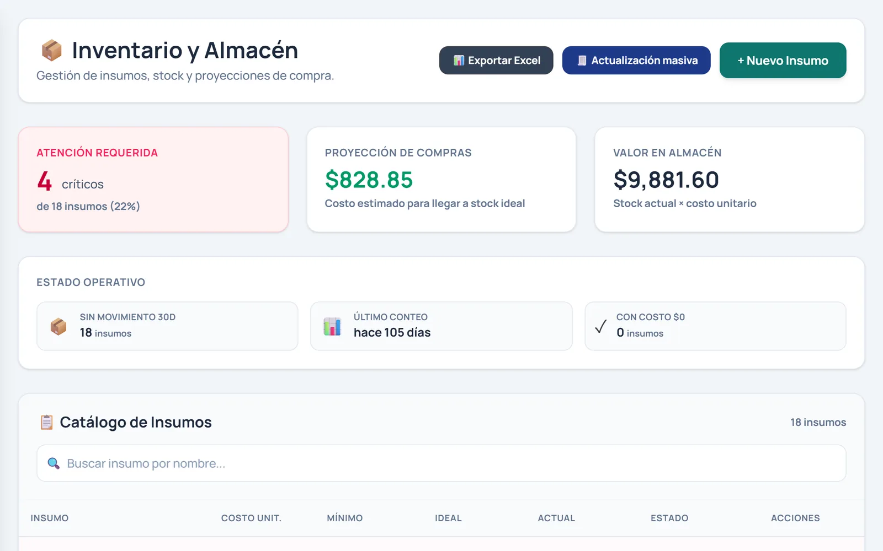
Task: Open the Sin Movimiento 30D tile
Action: [x=167, y=326]
